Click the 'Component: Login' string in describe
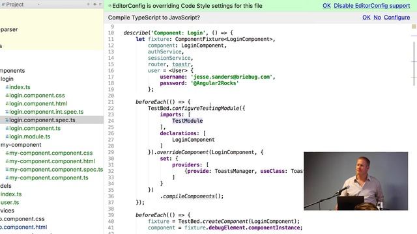 [x=178, y=33]
